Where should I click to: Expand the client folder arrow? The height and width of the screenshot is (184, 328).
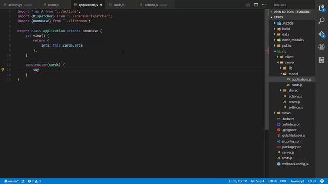(x=278, y=57)
